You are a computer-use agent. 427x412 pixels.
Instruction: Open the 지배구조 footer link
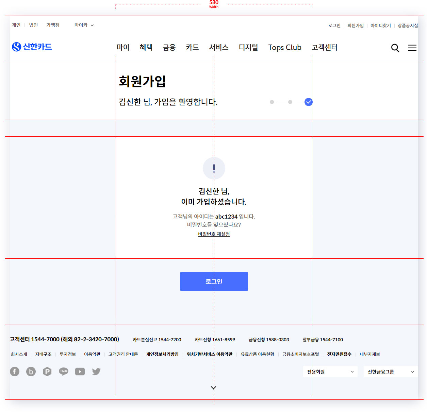[43, 354]
